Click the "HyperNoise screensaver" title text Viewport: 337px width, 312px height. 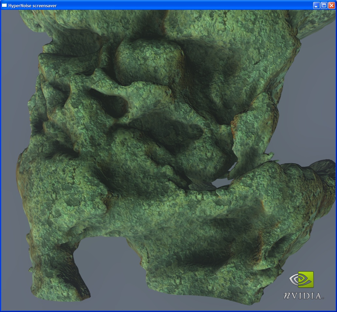coord(32,5)
